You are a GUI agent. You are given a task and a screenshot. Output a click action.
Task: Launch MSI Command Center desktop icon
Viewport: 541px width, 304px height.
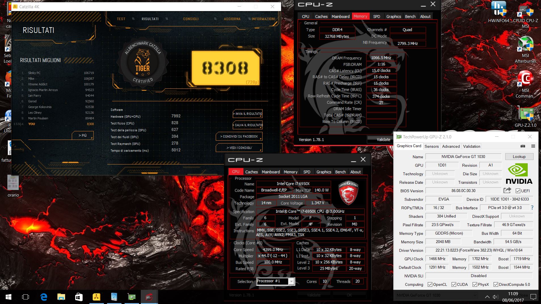coord(525,84)
